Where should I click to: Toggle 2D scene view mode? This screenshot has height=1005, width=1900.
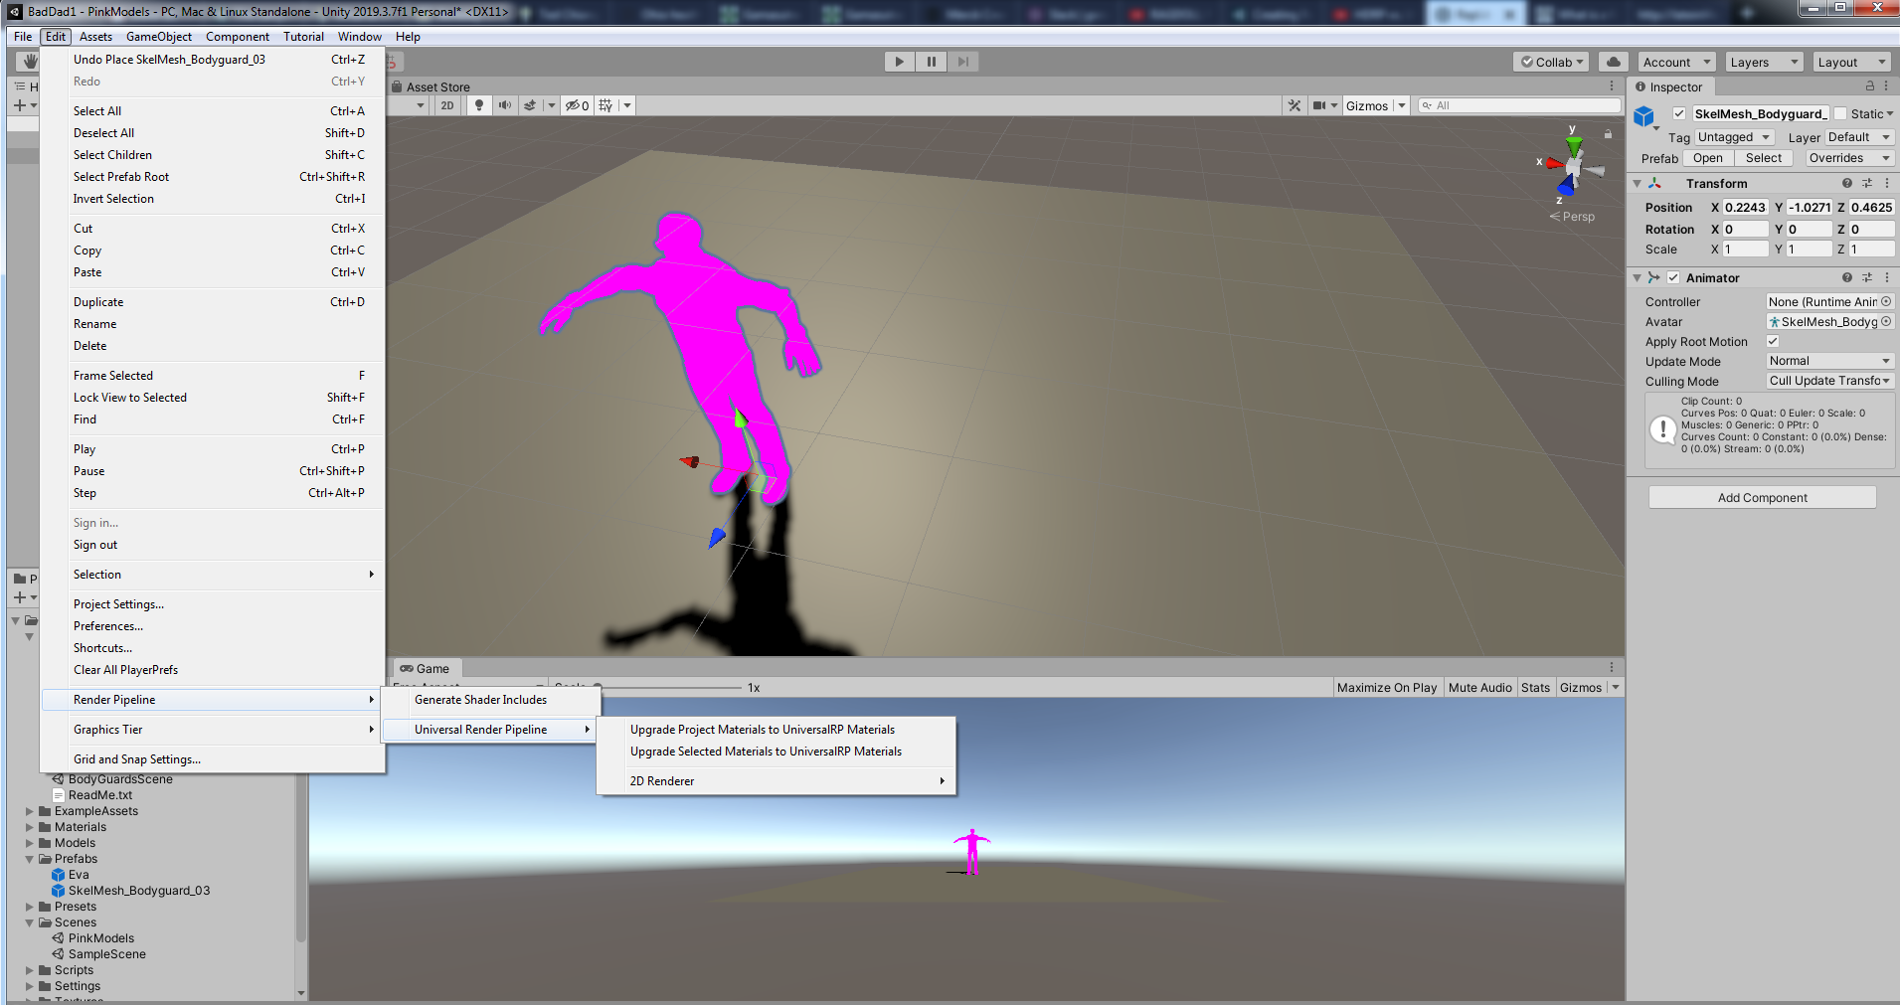pyautogui.click(x=446, y=105)
